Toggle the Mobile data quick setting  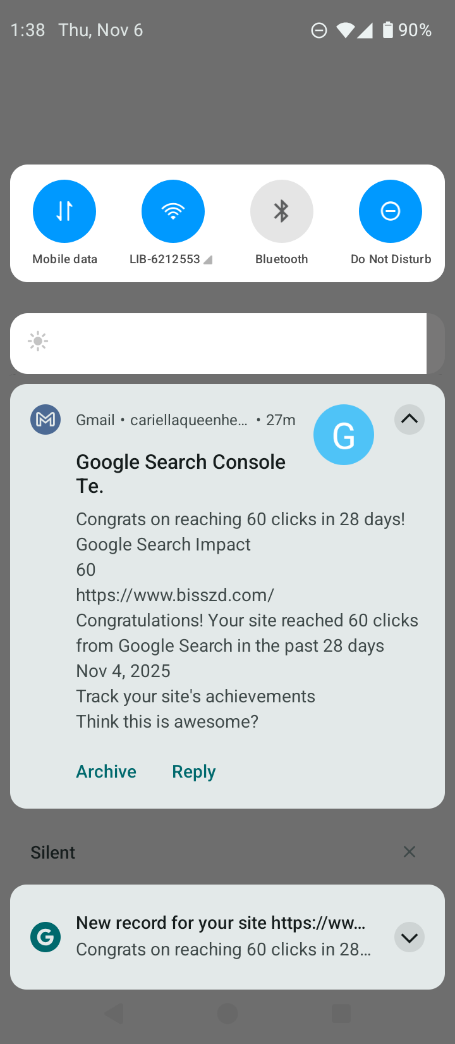[x=64, y=211]
